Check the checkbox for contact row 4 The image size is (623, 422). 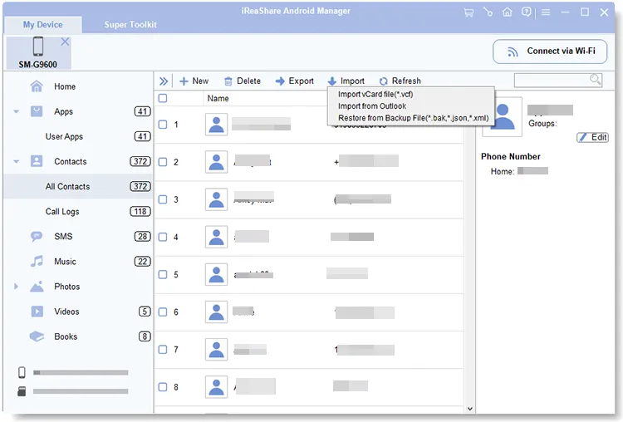[x=163, y=237]
